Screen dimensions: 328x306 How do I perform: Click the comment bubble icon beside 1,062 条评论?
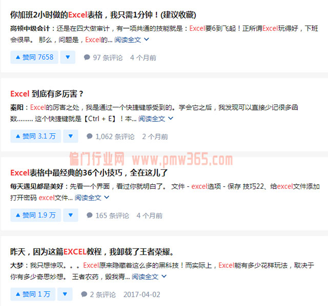[x=90, y=136]
